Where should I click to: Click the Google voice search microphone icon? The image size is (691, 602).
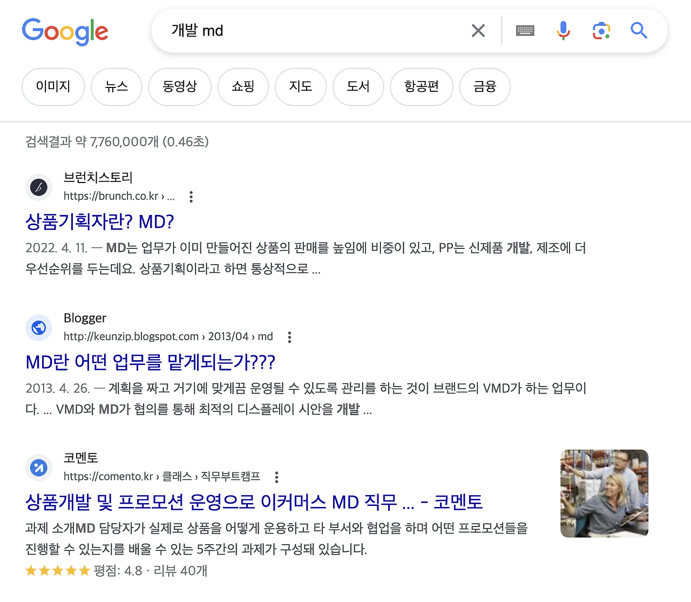[x=563, y=31]
